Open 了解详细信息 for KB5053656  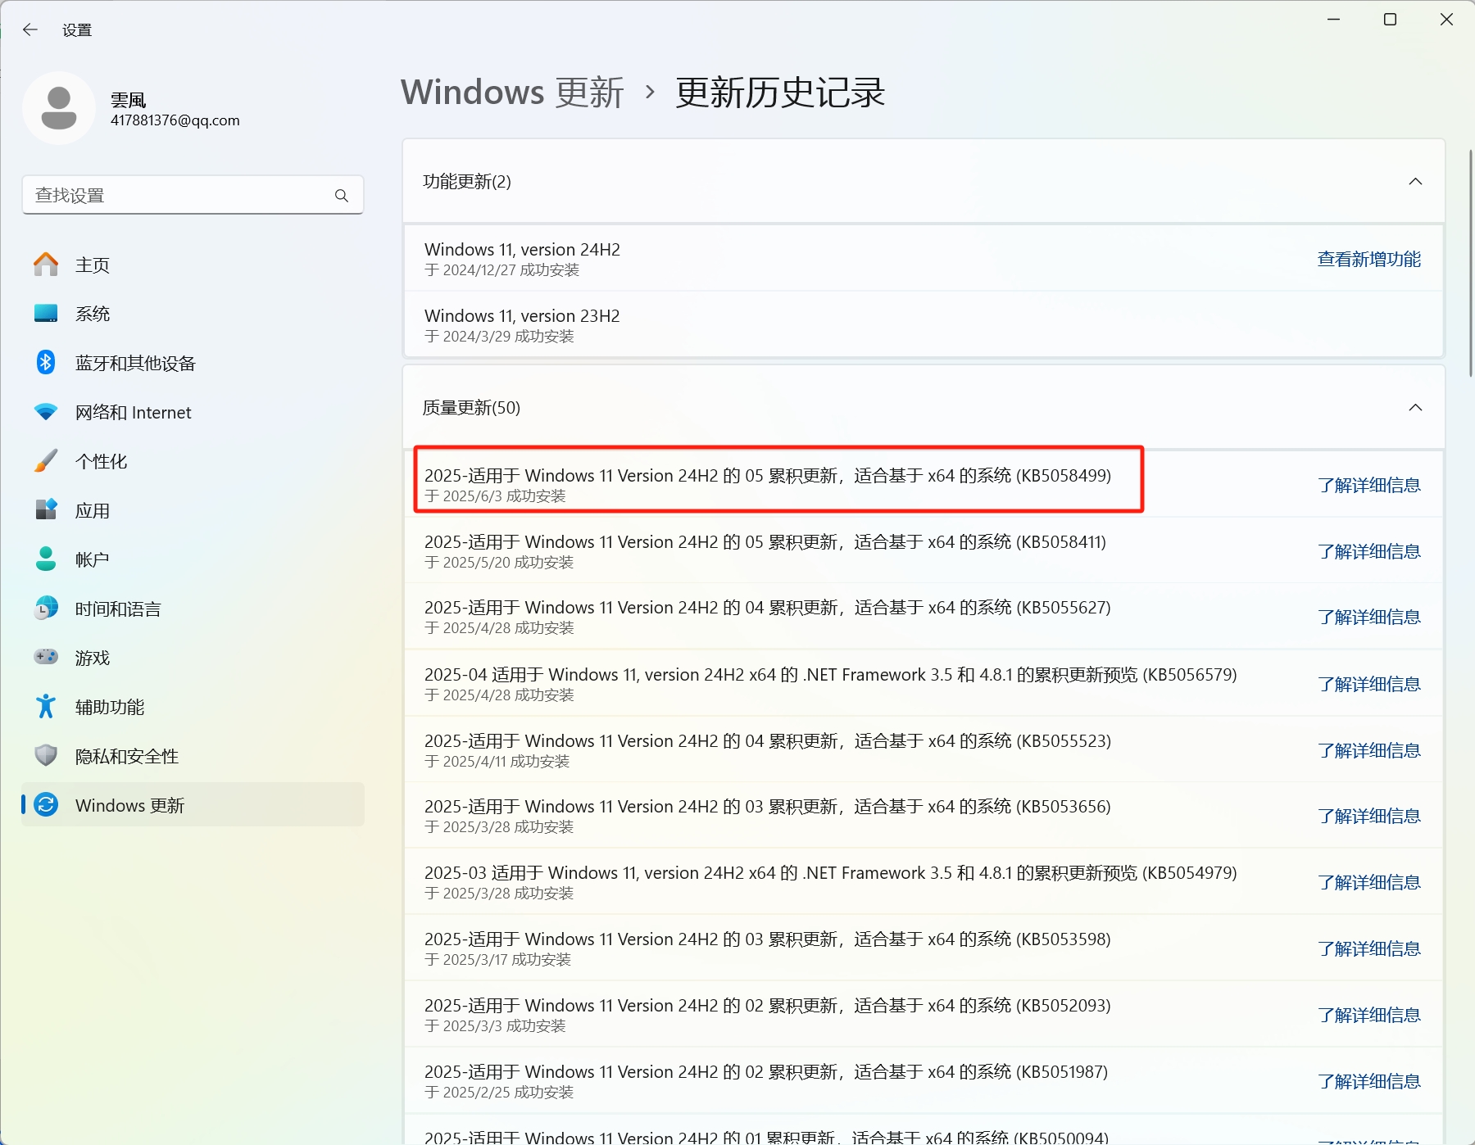click(x=1368, y=816)
